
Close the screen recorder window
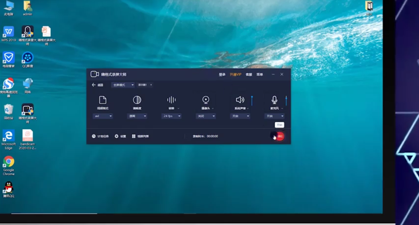pos(282,74)
